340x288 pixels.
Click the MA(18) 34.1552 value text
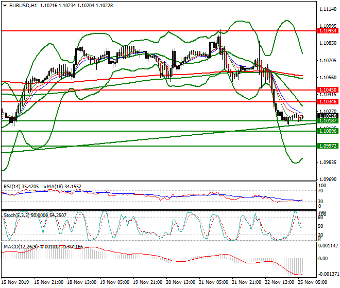[x=64, y=187]
